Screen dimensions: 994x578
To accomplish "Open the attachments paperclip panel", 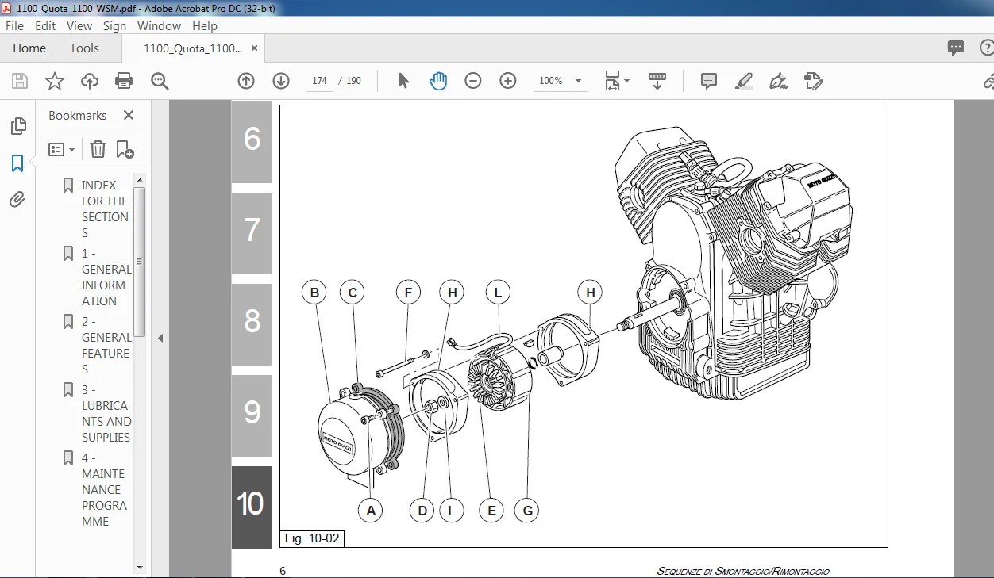I will click(17, 200).
